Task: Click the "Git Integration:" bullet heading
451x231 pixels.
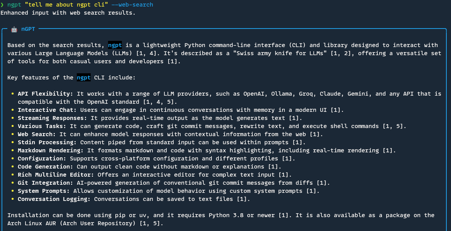Action: pyautogui.click(x=46, y=183)
